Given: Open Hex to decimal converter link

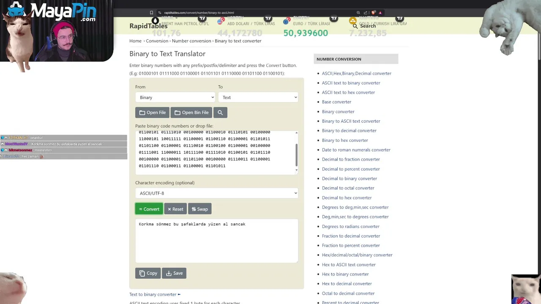Looking at the screenshot, I should click(x=347, y=284).
